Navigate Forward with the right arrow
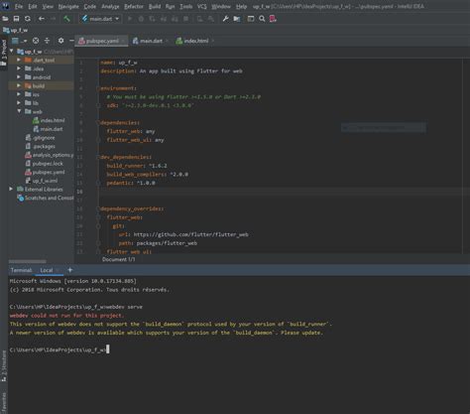This screenshot has width=470, height=414. (53, 19)
